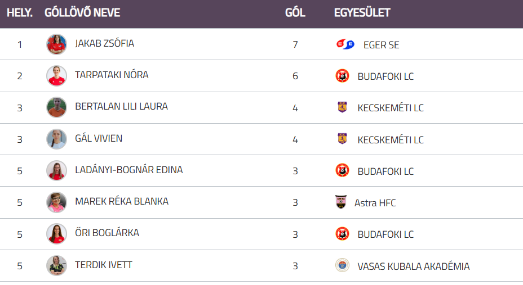The width and height of the screenshot is (523, 285).
Task: Click Budafoki LC logo in Ladányi-Bognár row
Action: pos(342,170)
